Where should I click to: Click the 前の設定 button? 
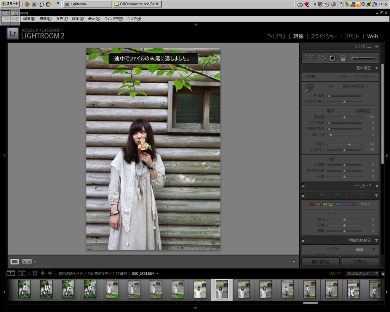tap(320, 262)
